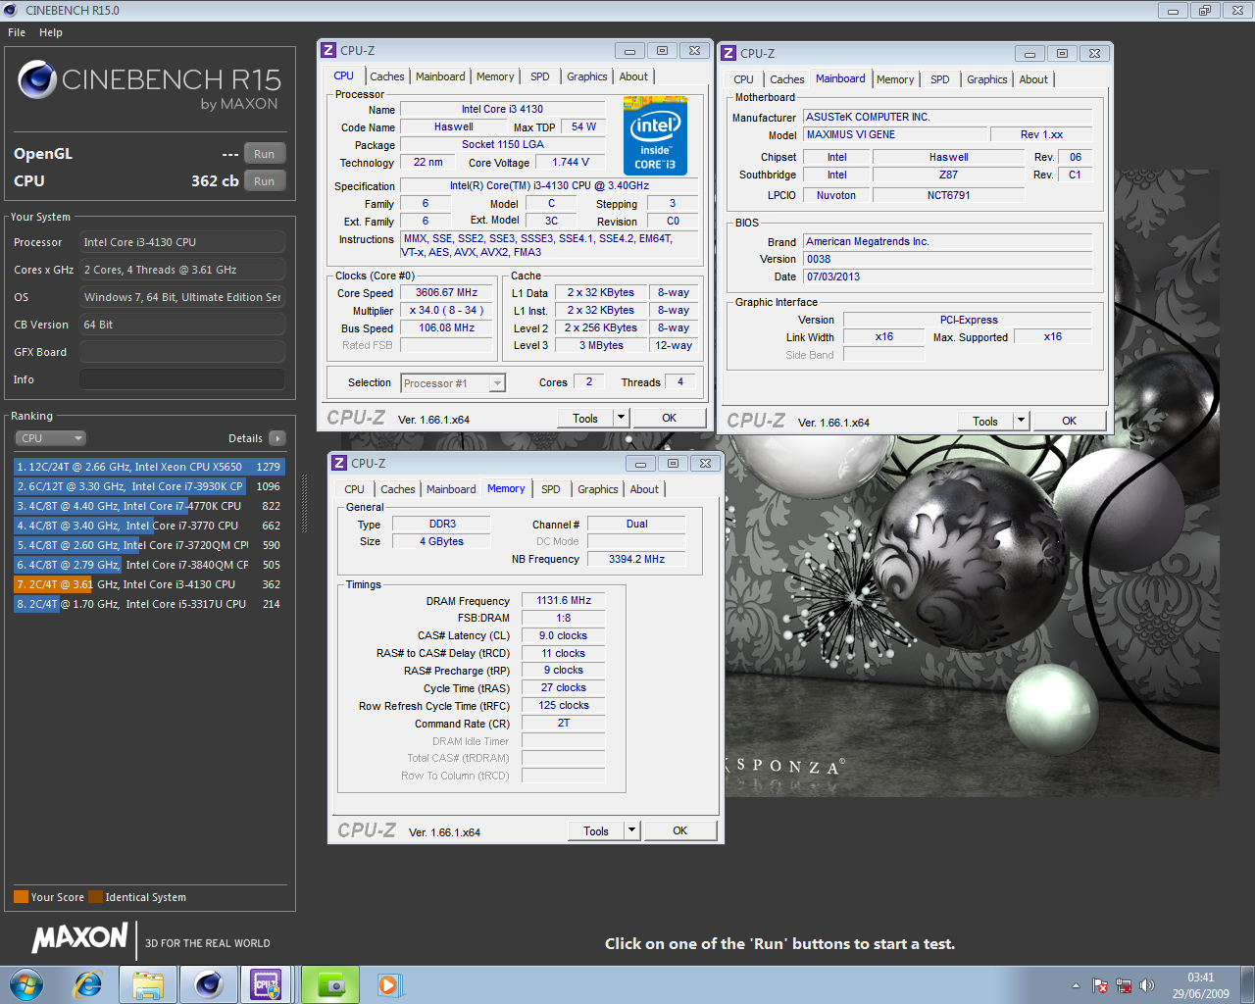
Task: Maximize the Cinebench R15 main window
Action: point(1205,11)
